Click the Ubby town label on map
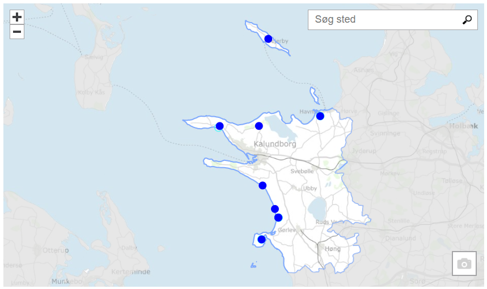The height and width of the screenshot is (289, 487). click(310, 188)
